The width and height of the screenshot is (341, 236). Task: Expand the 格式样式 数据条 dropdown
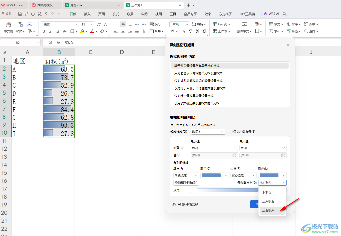pos(208,132)
